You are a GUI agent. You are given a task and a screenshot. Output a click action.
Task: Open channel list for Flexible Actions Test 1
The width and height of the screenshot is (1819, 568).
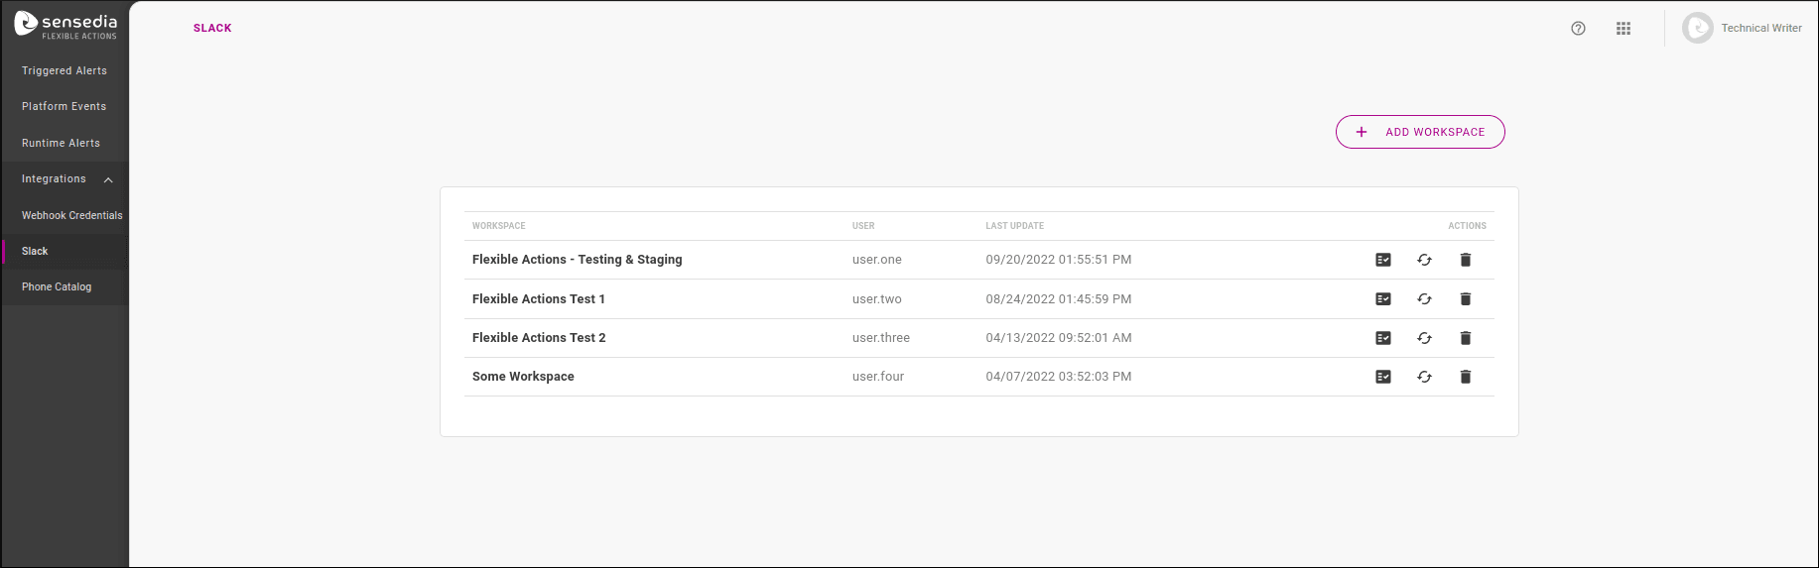click(x=1383, y=298)
